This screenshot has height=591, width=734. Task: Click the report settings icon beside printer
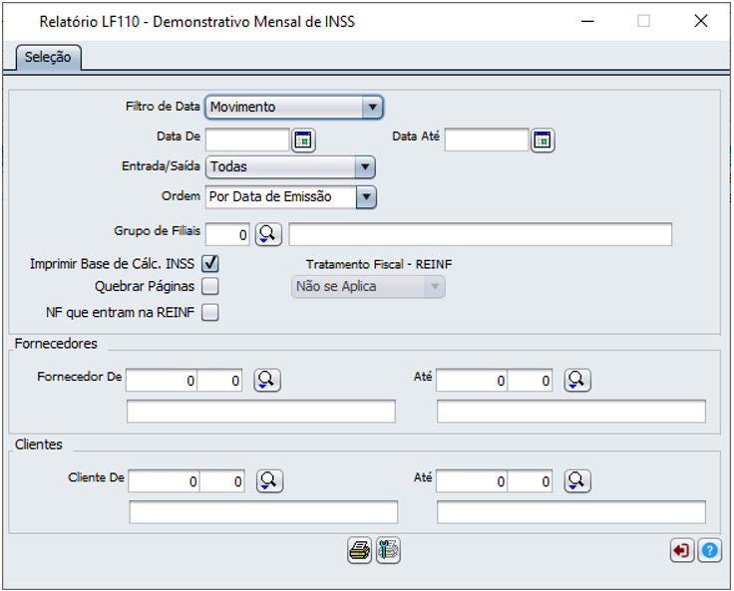[388, 550]
